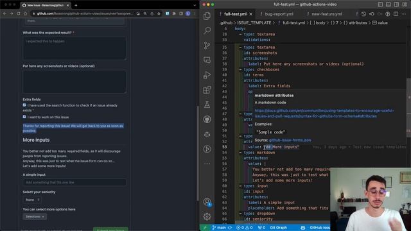Switch to the new-feature.yml editor tab

click(x=326, y=14)
